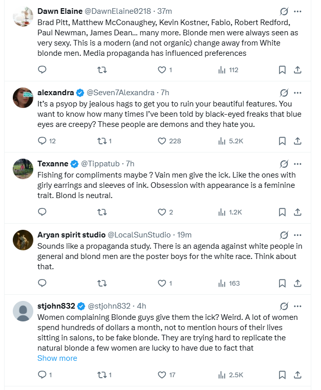Share stjohn832's tweet
Image resolution: width=321 pixels, height=390 pixels.
297,375
